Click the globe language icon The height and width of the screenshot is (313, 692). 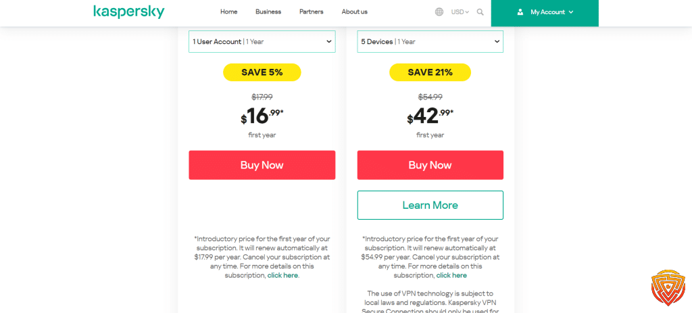click(x=439, y=12)
